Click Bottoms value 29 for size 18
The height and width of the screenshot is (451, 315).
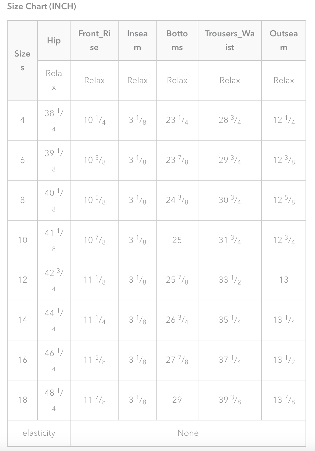point(177,400)
